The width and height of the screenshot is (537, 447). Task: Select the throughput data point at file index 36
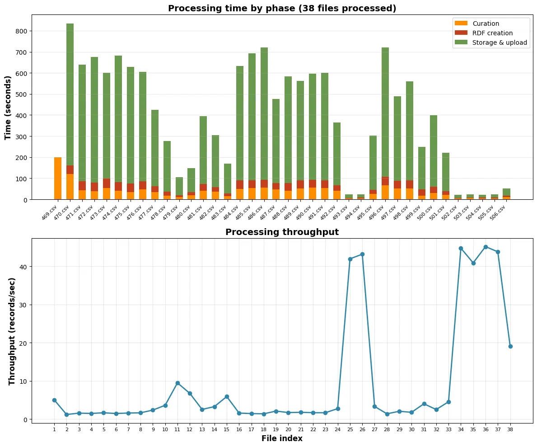(x=486, y=247)
